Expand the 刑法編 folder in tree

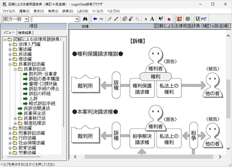10,128
